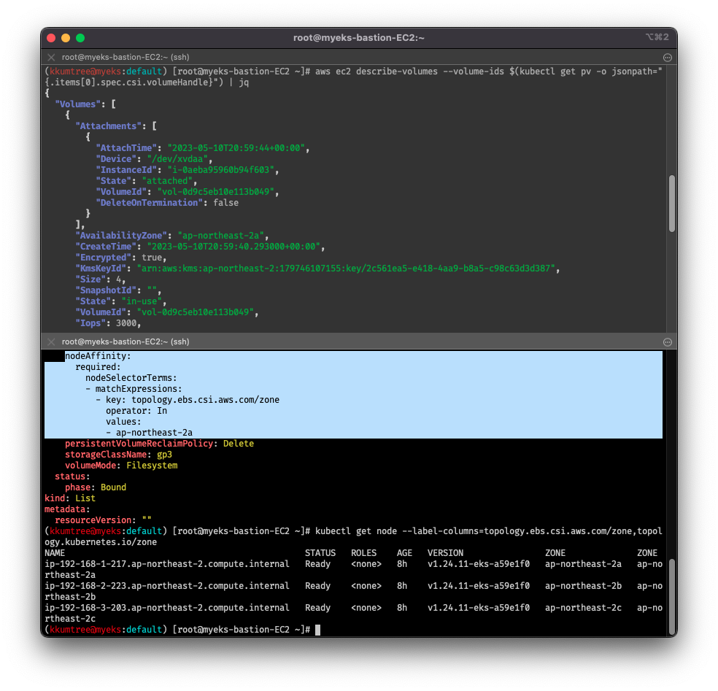Select the bottom pane title root@myeks-bastion-EC2:~ (ssh)
The width and height of the screenshot is (718, 691).
tap(126, 342)
